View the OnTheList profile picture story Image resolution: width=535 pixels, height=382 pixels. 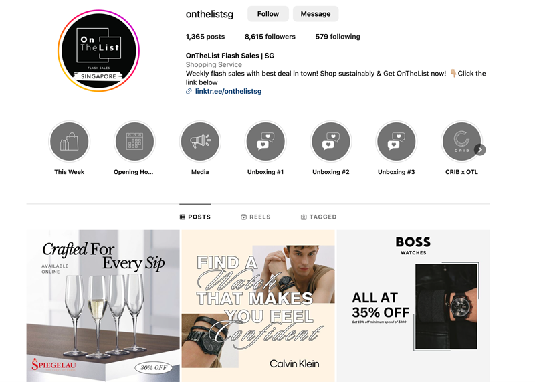click(98, 51)
